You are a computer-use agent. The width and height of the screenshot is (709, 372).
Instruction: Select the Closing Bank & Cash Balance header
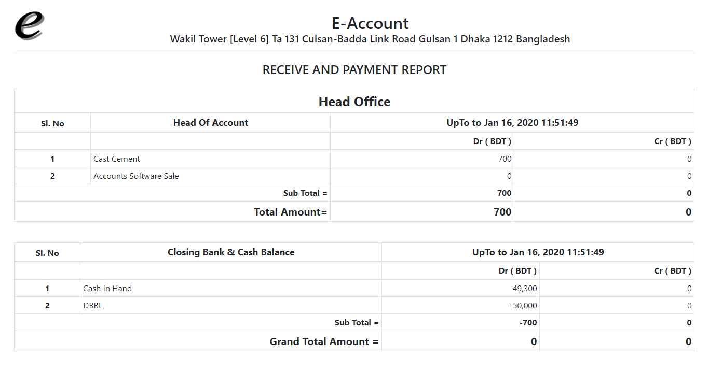231,252
